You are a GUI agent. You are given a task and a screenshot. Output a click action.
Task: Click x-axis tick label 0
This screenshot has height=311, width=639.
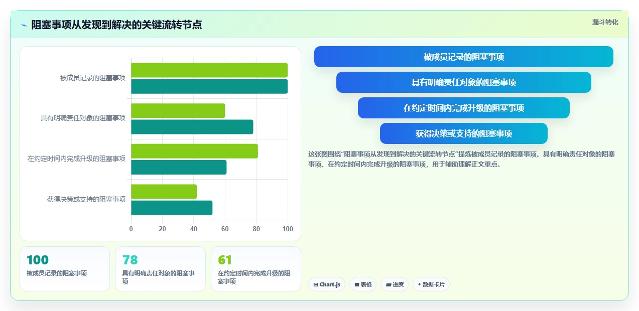pyautogui.click(x=131, y=229)
